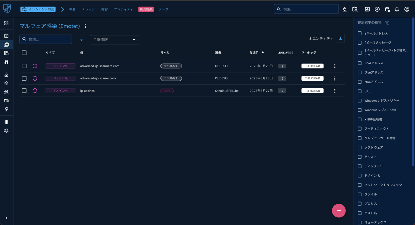Click the clipboard search icon in top bar

(354, 9)
